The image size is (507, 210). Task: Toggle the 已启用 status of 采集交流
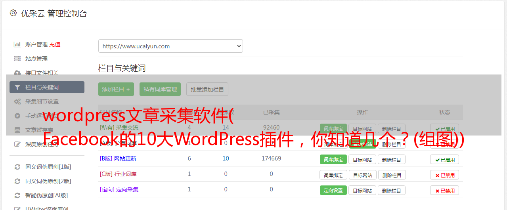pyautogui.click(x=445, y=128)
